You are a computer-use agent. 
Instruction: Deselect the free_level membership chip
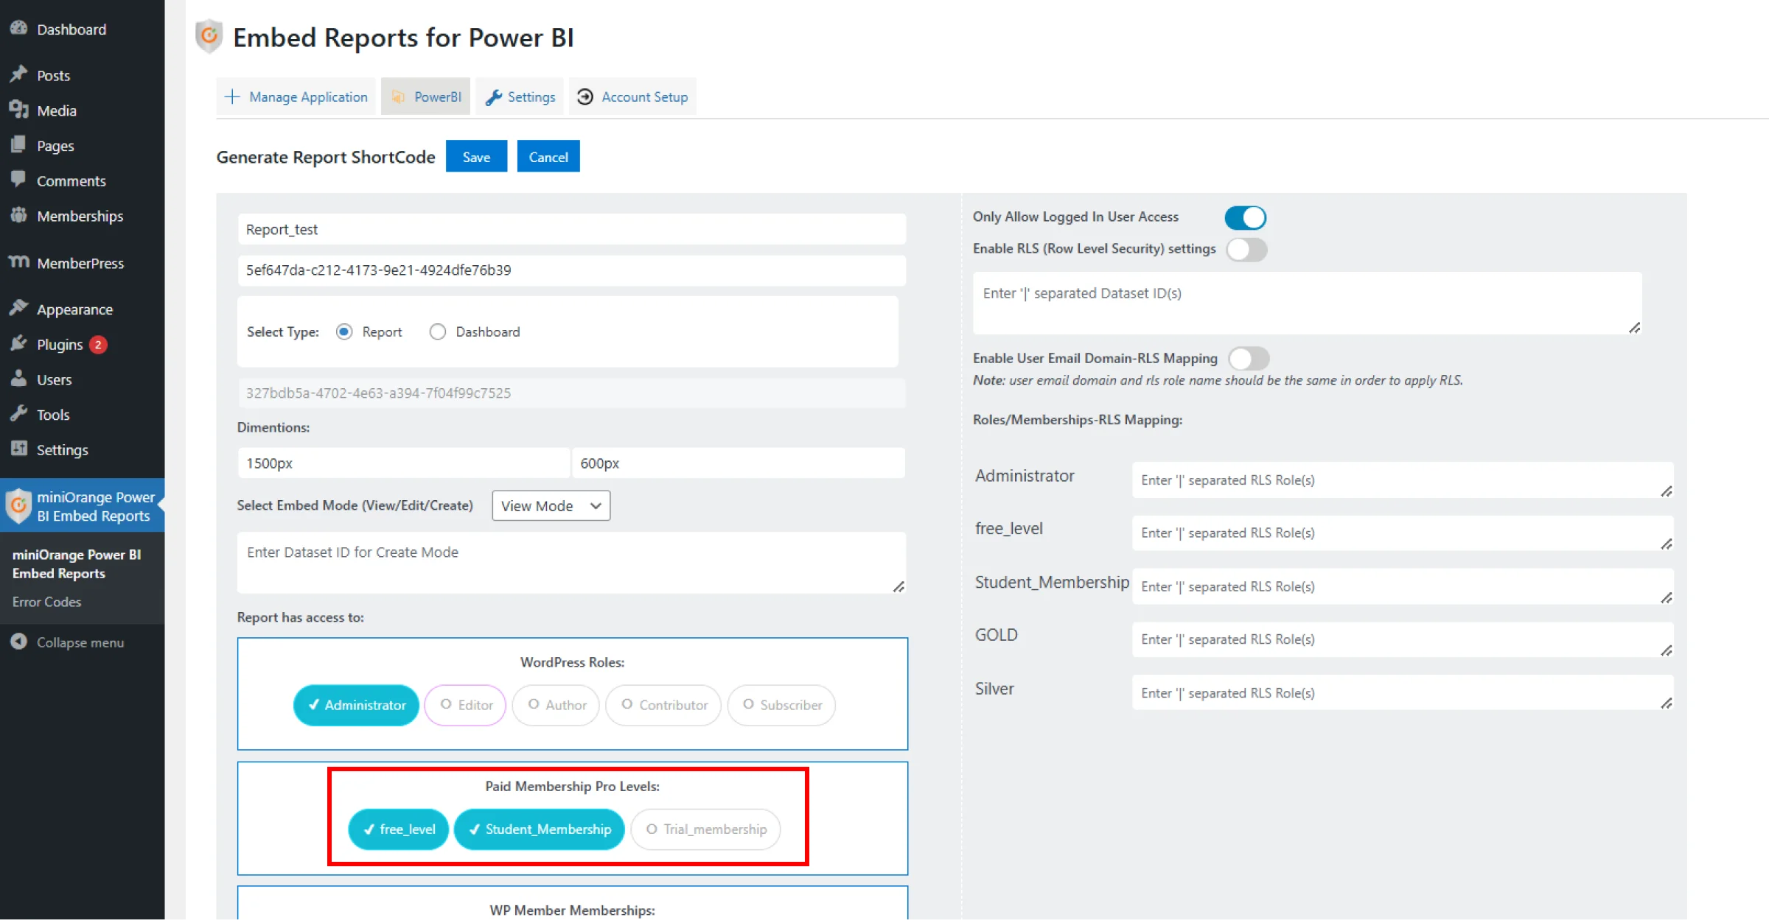click(398, 829)
